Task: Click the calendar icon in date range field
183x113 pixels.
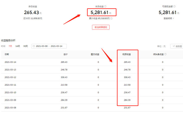Action: click(x=34, y=46)
